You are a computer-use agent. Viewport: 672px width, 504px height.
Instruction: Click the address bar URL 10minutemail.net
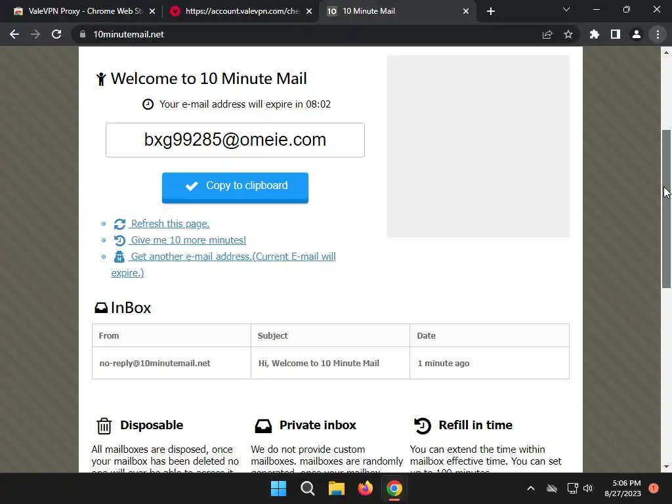[129, 34]
